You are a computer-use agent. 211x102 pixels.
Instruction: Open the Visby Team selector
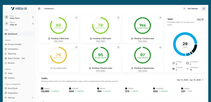(19, 17)
